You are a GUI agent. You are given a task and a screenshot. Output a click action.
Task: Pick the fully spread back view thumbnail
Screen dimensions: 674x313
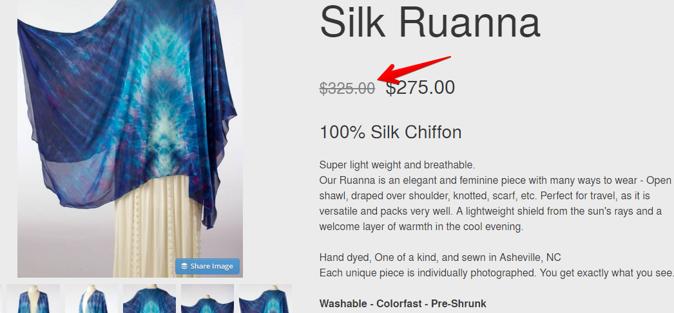(207, 298)
